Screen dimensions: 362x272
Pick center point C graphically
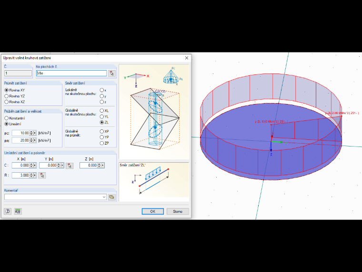70,166
